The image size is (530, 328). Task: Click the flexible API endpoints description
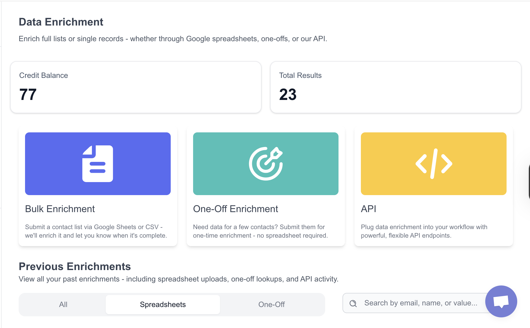coord(424,231)
